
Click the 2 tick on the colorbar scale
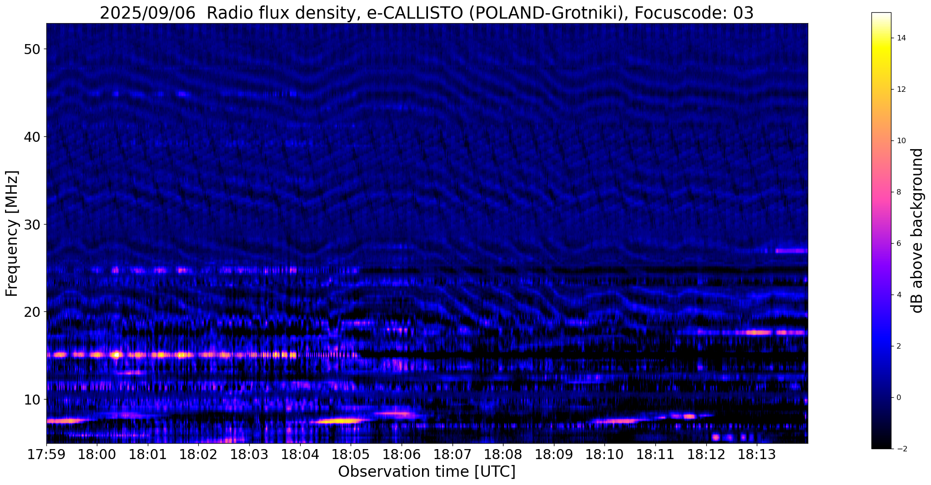click(898, 346)
